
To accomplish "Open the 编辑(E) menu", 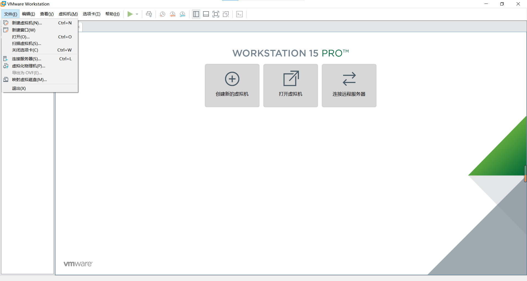I will coord(29,14).
